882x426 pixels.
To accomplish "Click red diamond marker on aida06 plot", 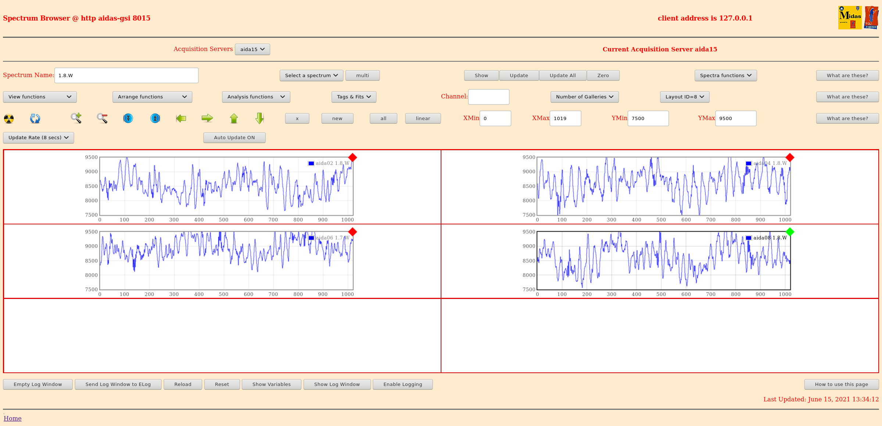I will pos(352,232).
